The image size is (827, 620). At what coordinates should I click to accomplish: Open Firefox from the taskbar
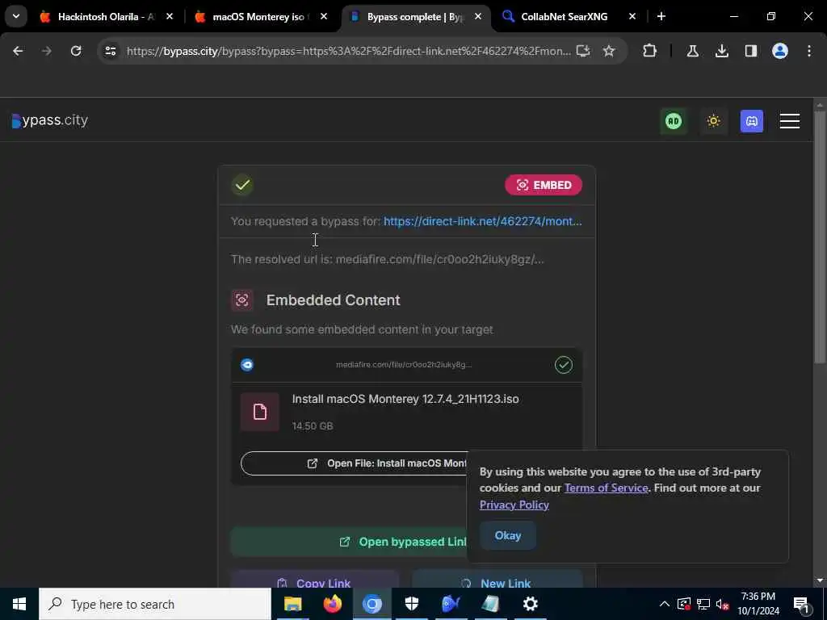(332, 604)
